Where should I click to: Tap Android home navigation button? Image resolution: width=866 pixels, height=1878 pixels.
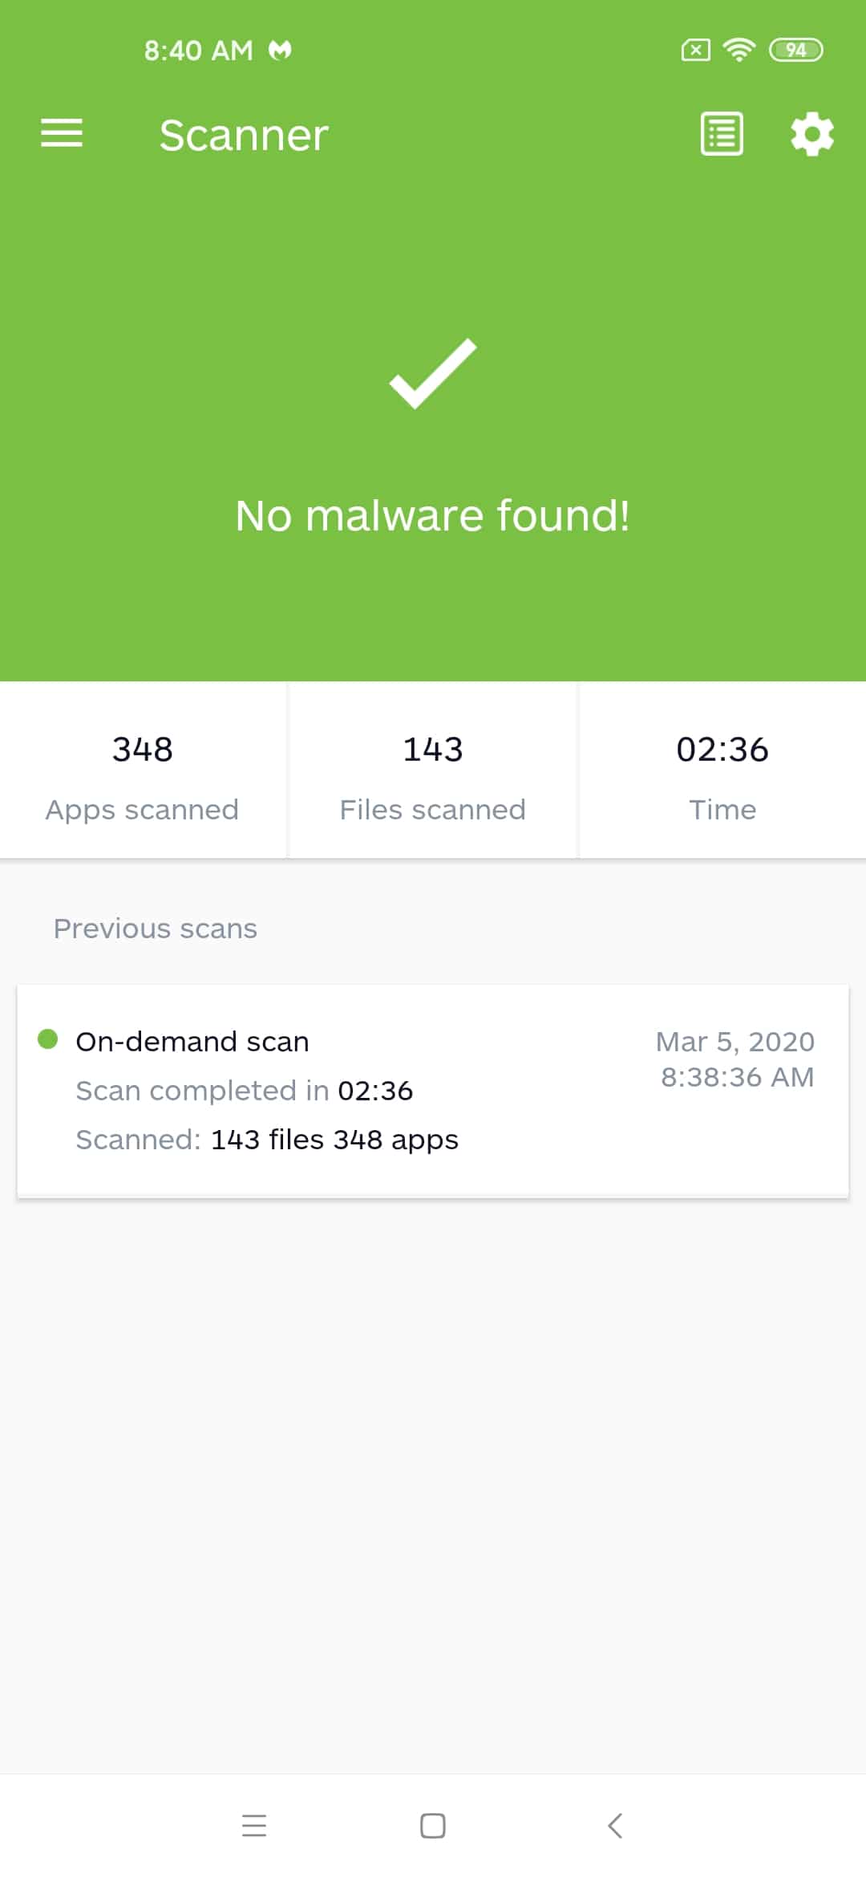pyautogui.click(x=433, y=1826)
